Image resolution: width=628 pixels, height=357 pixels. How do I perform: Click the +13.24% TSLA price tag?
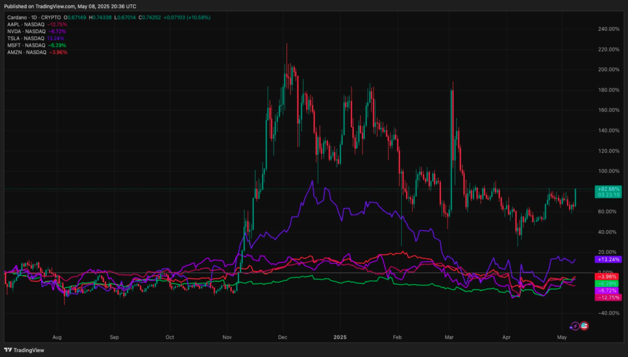pos(608,259)
